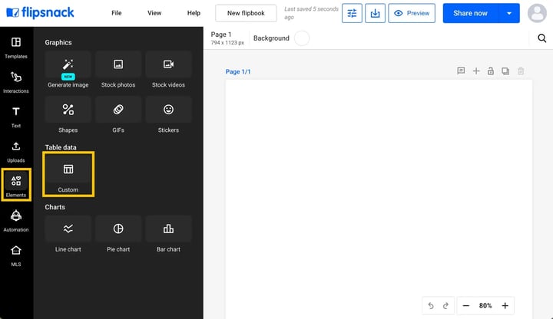This screenshot has width=553, height=319.
Task: Open the Interactions sidebar panel
Action: point(16,82)
